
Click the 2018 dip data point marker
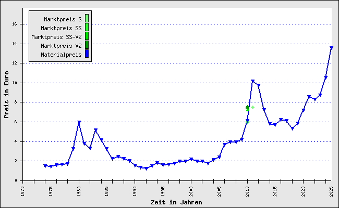click(x=292, y=128)
